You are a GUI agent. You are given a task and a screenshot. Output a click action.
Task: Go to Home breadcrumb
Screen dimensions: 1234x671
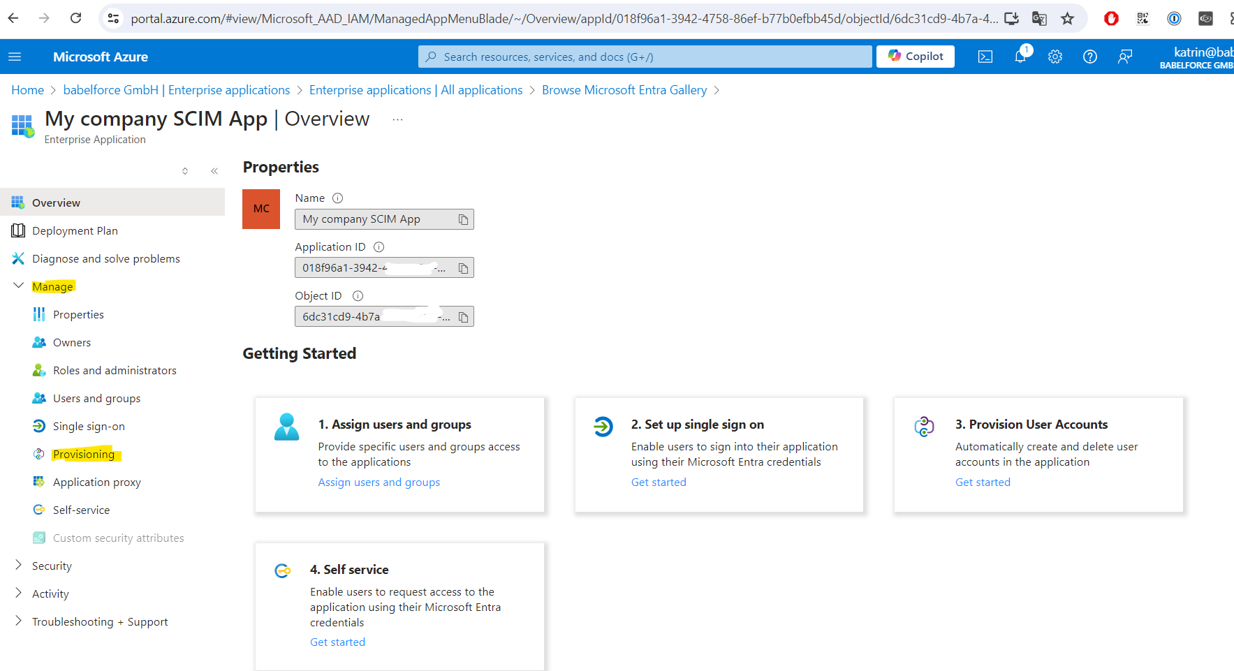pyautogui.click(x=27, y=90)
